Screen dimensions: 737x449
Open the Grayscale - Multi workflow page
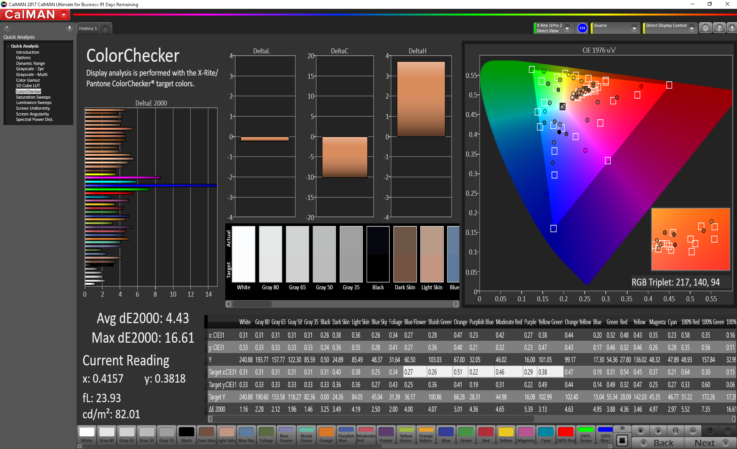(x=31, y=74)
